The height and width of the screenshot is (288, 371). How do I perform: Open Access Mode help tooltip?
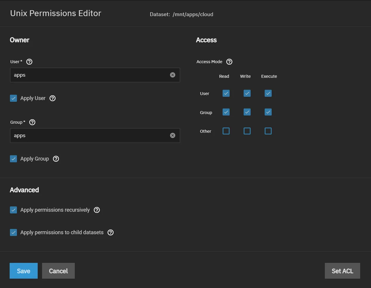[x=229, y=62]
